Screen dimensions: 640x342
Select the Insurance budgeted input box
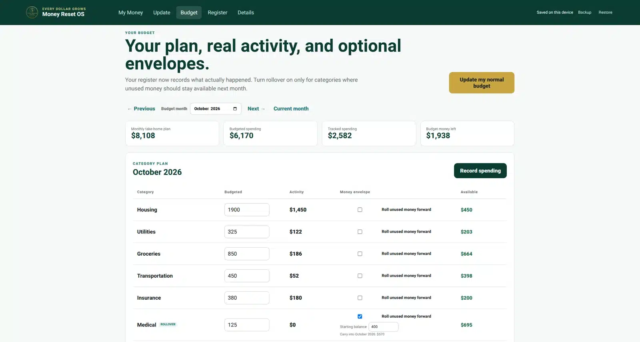tap(247, 298)
